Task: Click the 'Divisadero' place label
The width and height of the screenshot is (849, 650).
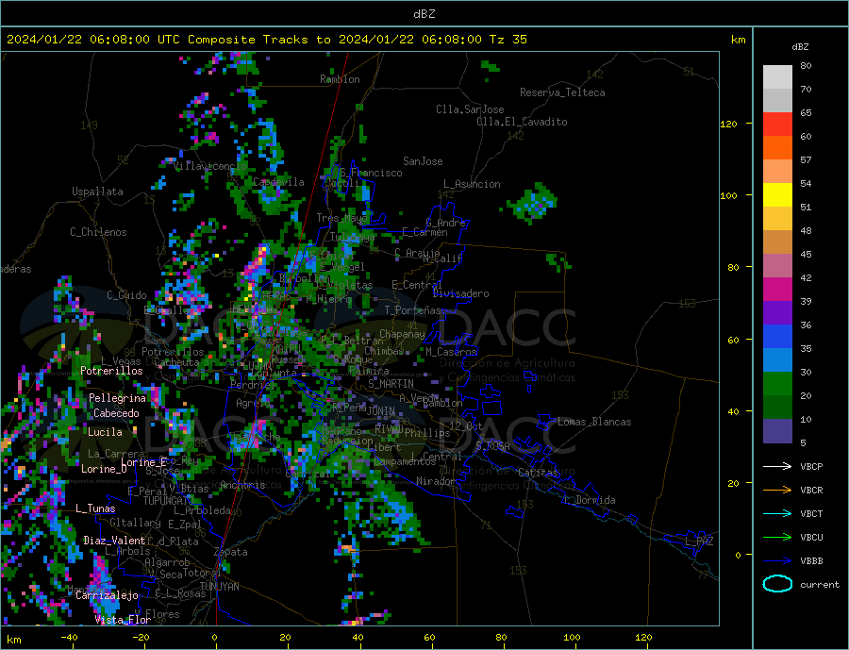Action: coord(460,293)
